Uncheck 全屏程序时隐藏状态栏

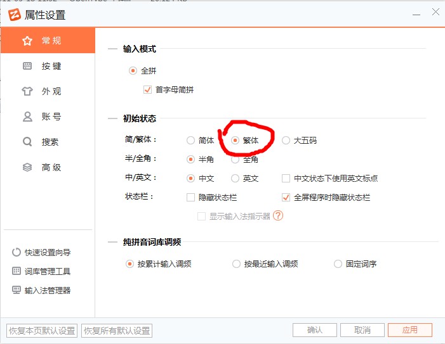286,197
